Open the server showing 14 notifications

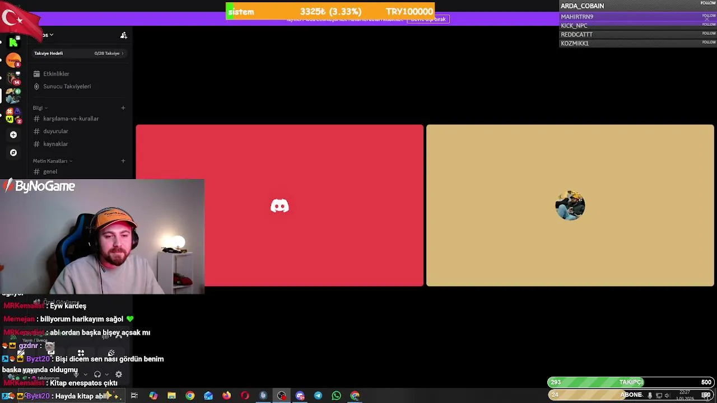[13, 78]
